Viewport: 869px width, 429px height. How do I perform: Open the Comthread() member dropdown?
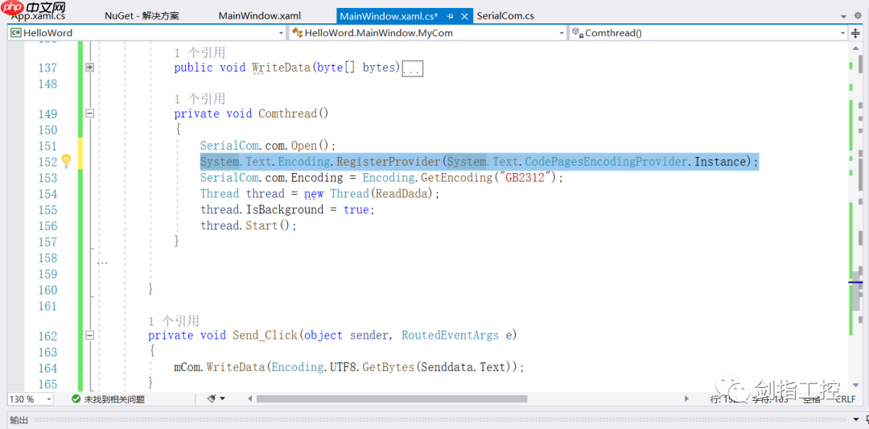[x=842, y=33]
